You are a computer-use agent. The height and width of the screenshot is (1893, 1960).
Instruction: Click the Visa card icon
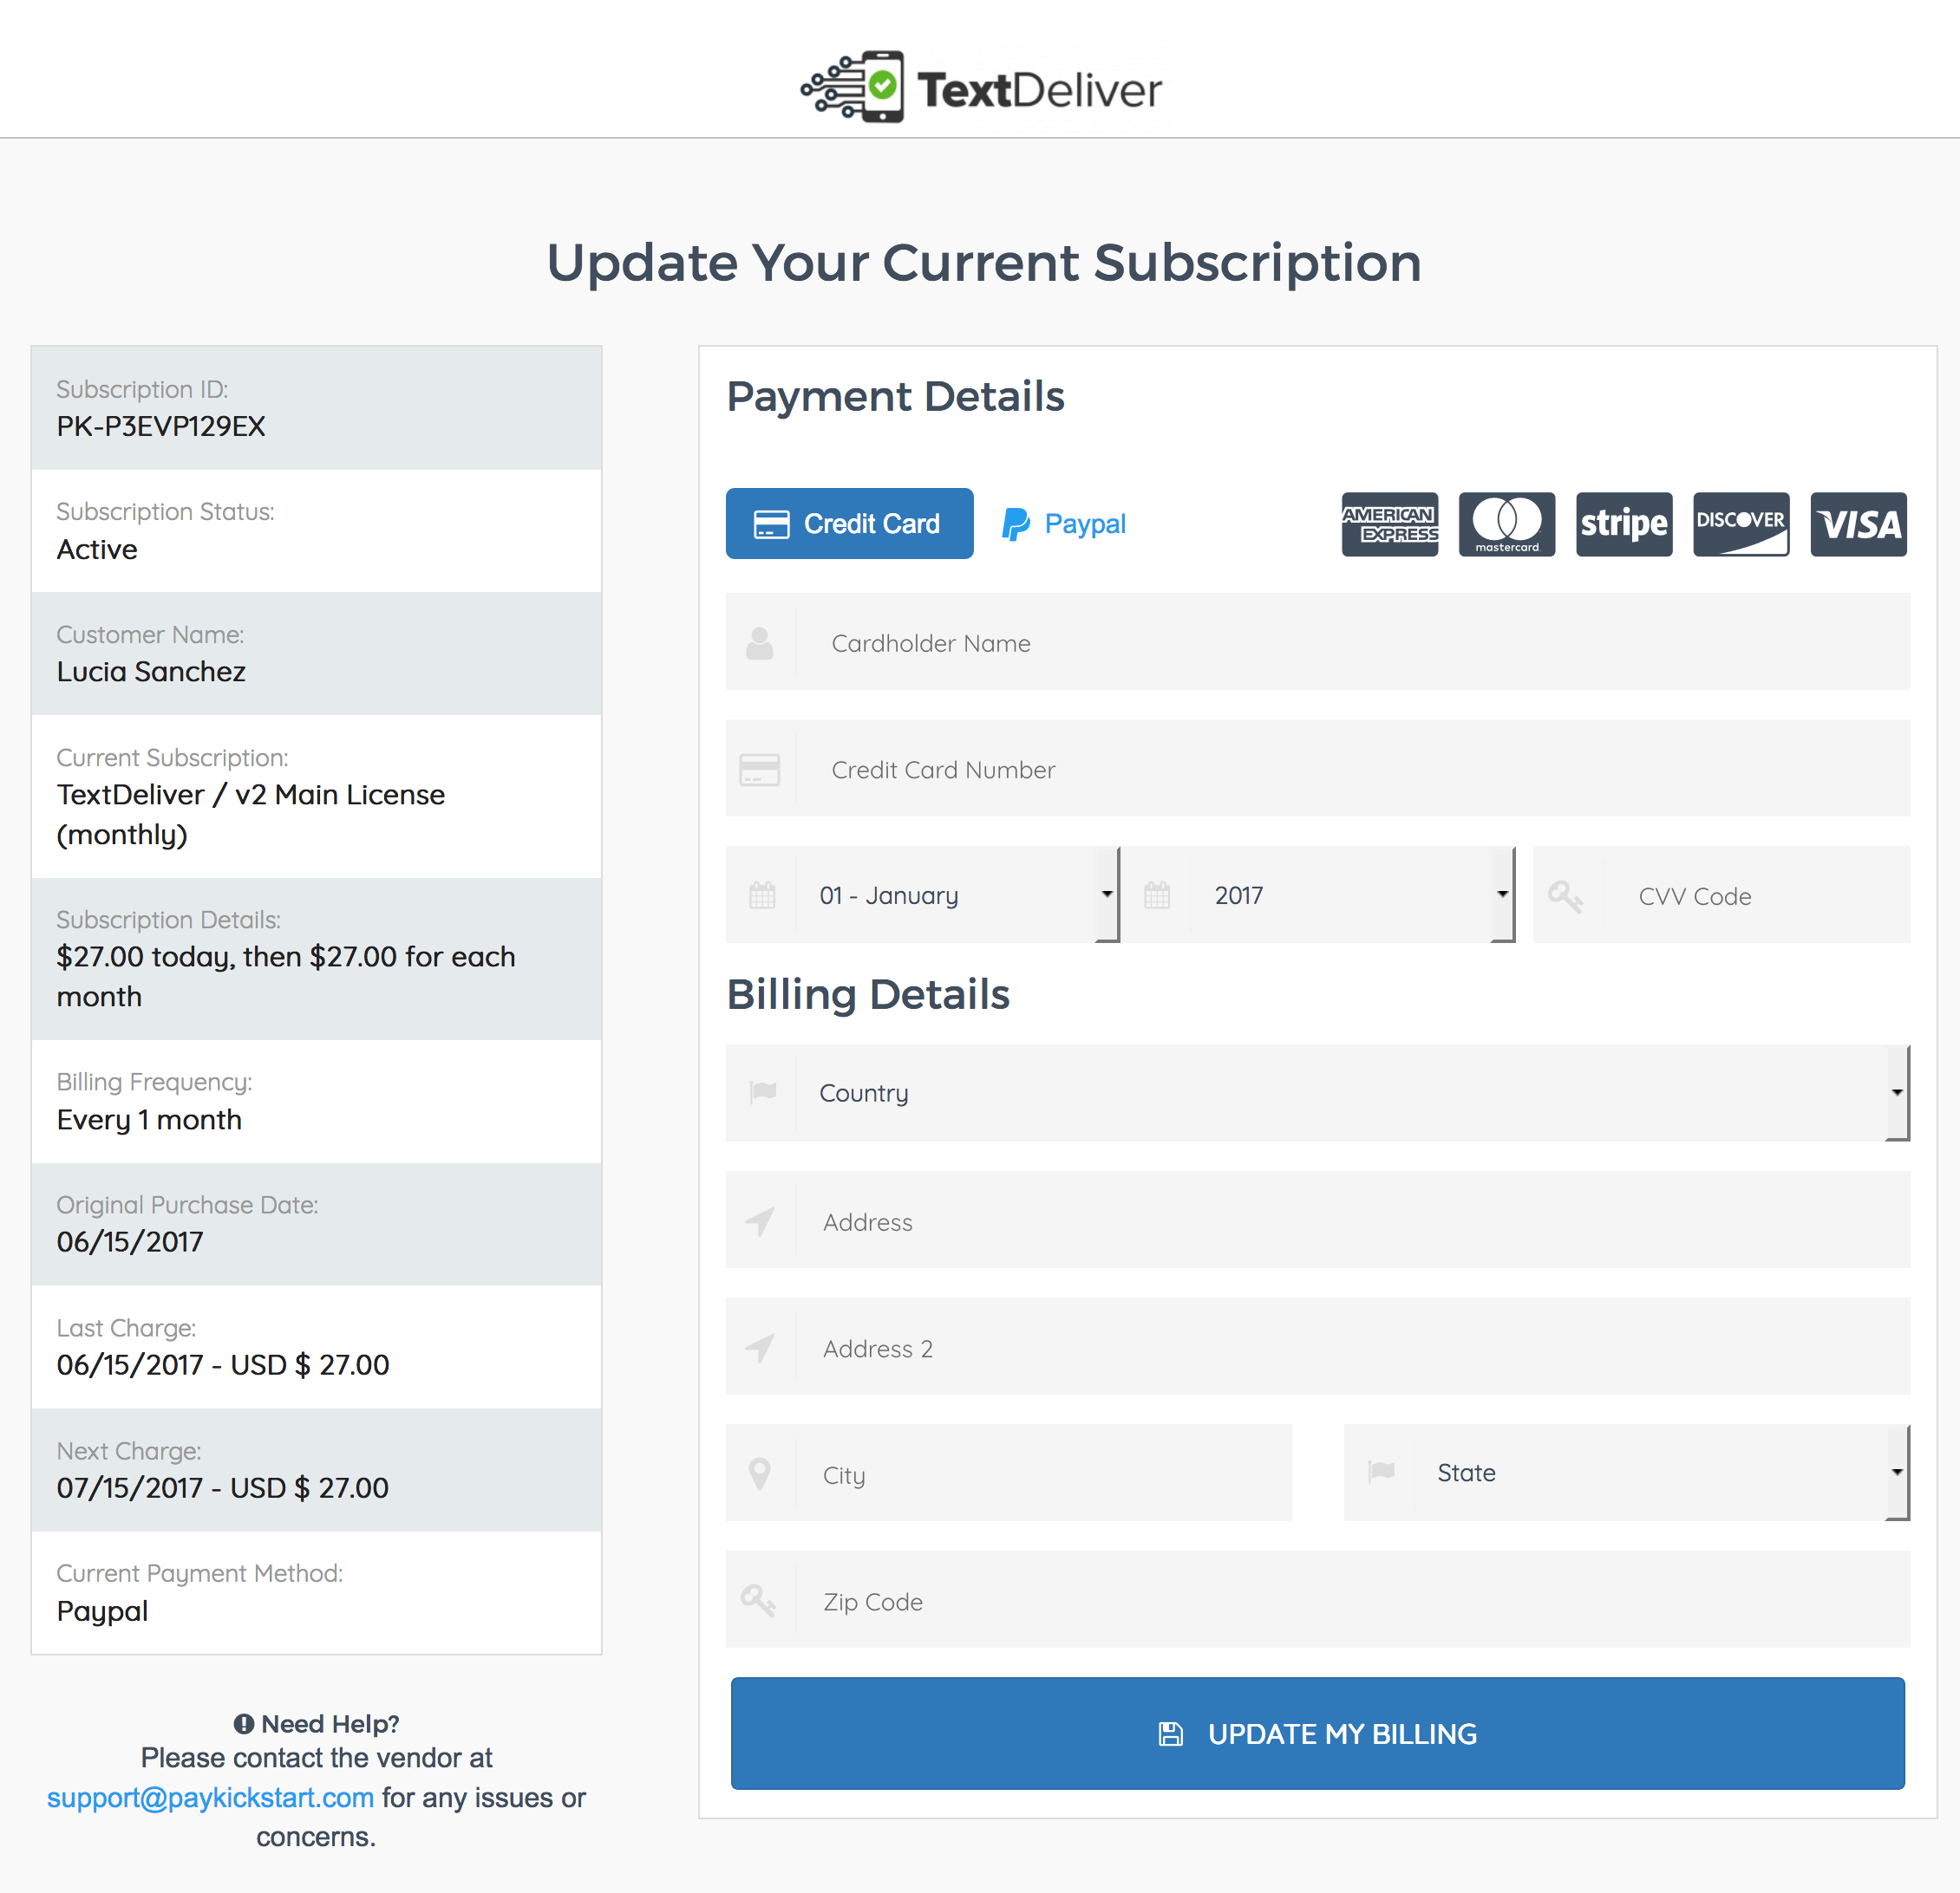click(x=1858, y=524)
